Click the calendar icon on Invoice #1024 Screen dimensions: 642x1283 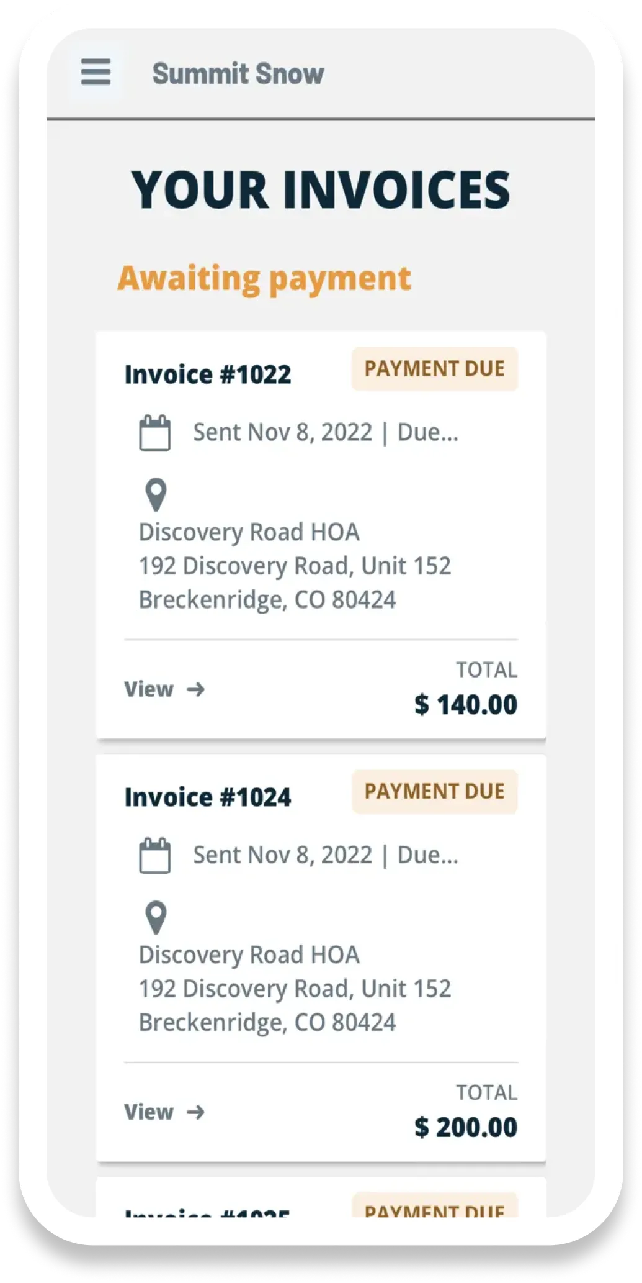pyautogui.click(x=154, y=856)
